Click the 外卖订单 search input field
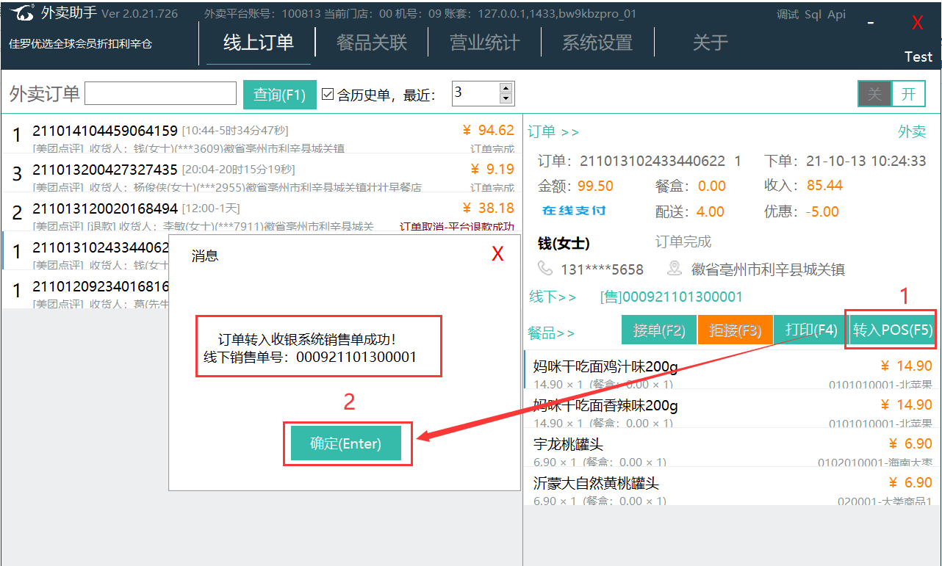 coord(160,94)
